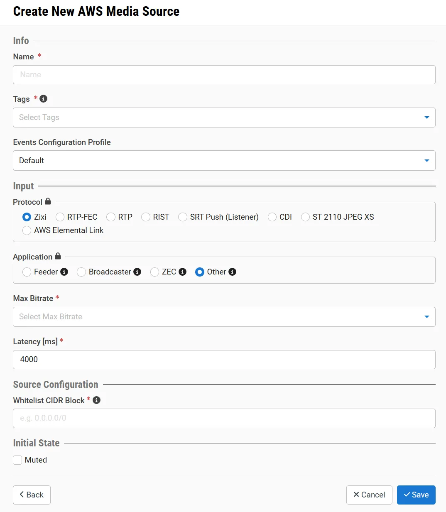Screen dimensions: 446x512
Task: Save the new AWS media source
Action: point(416,495)
